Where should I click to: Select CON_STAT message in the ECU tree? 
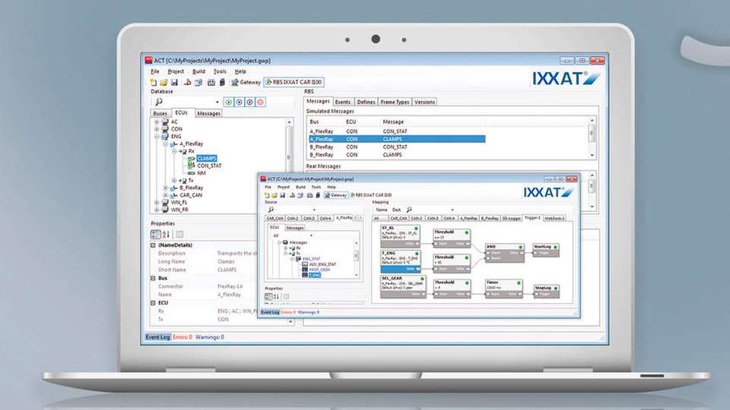point(209,166)
